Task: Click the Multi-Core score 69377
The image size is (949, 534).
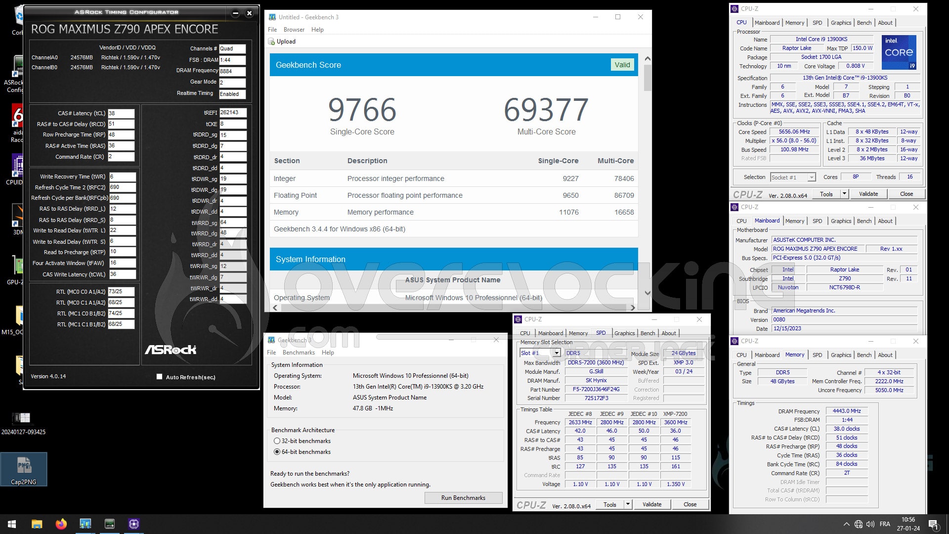Action: pos(546,109)
